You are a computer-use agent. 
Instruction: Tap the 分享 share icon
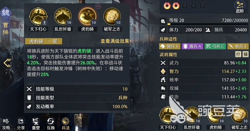coord(21,124)
